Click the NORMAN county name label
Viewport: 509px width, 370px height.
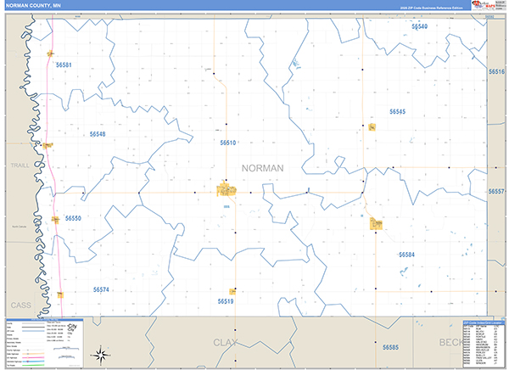[x=263, y=168]
